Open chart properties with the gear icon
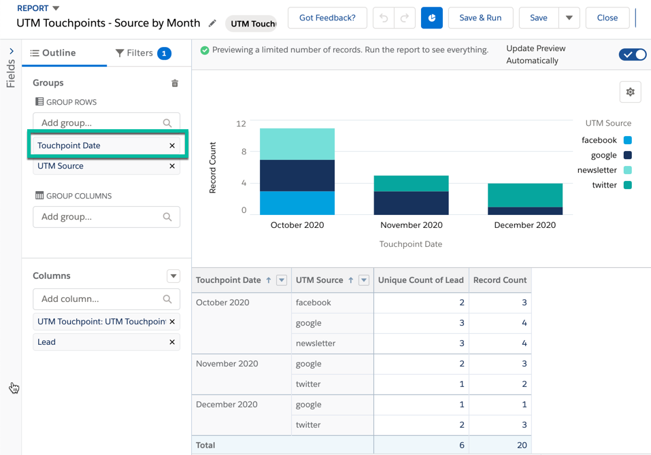The height and width of the screenshot is (455, 651). point(629,91)
